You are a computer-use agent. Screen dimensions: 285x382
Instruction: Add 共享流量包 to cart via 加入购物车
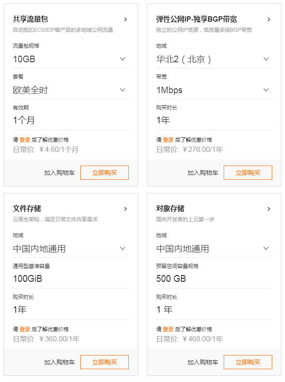point(59,173)
